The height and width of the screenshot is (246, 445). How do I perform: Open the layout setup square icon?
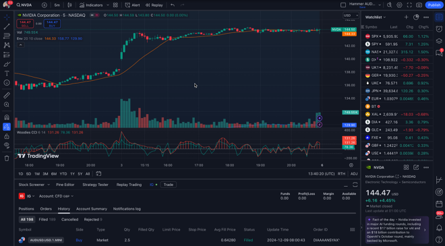(343, 5)
